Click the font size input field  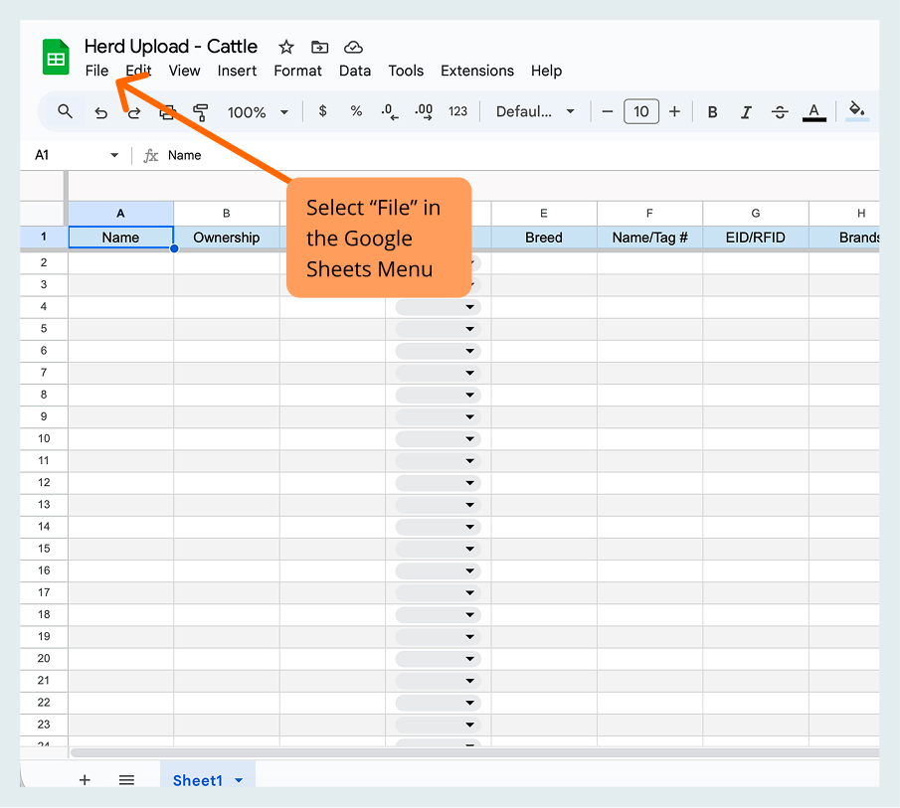tap(641, 112)
